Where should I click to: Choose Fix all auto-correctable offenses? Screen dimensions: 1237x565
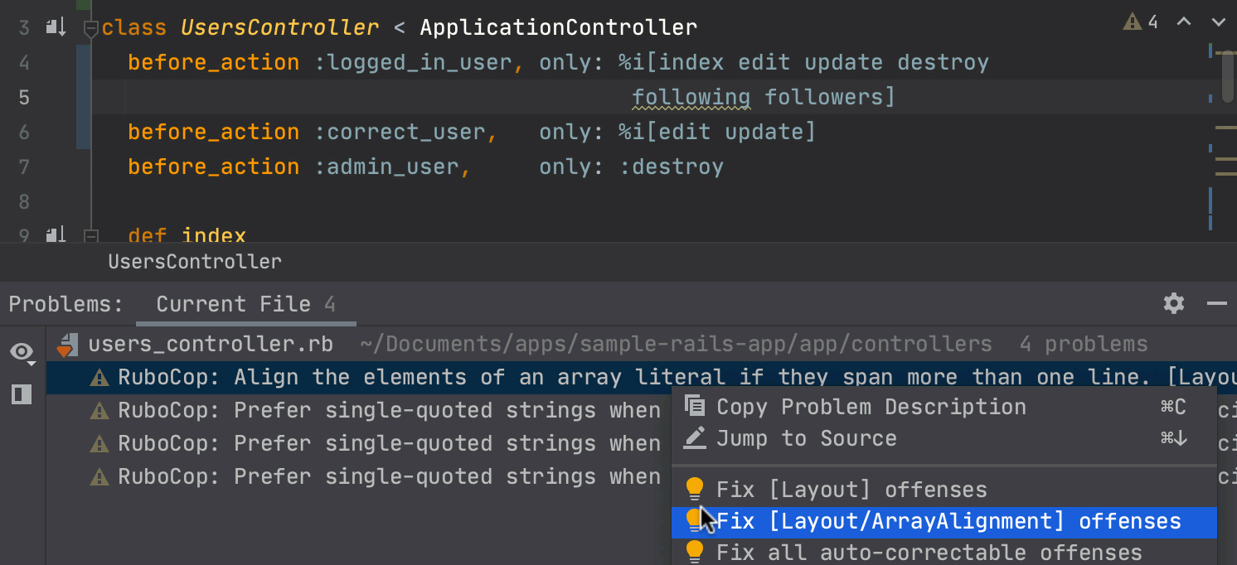[944, 553]
